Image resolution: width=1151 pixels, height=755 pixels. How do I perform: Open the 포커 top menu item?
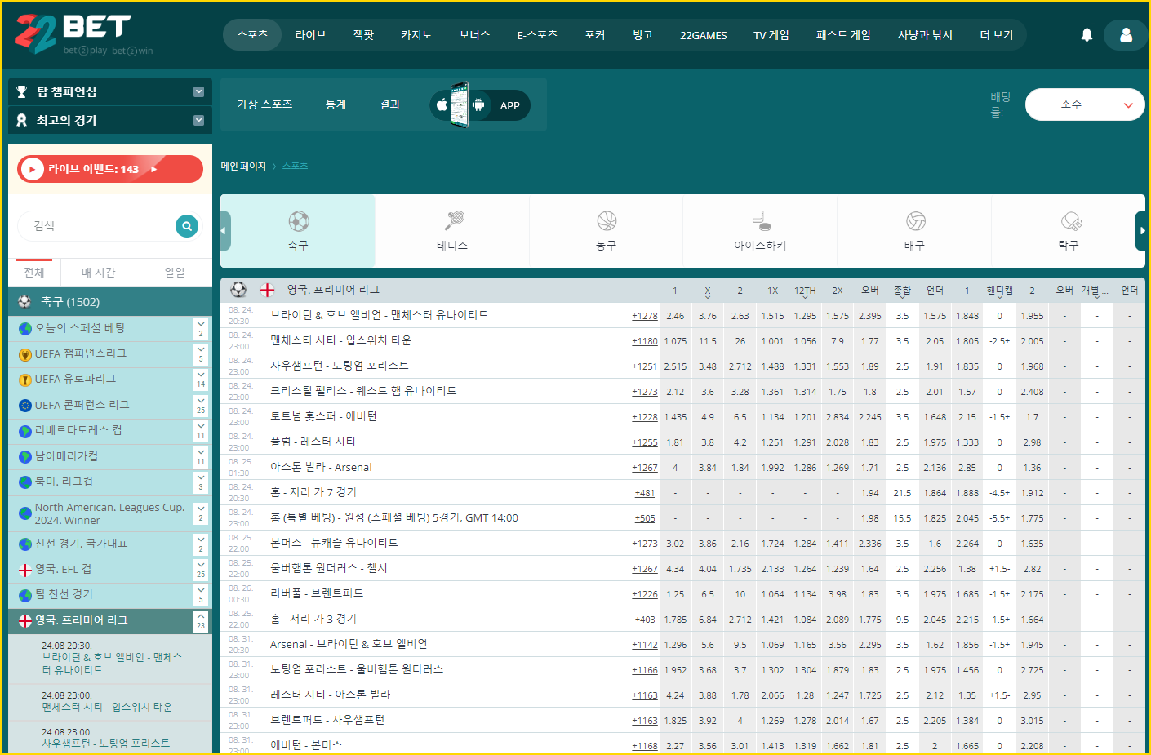coord(595,35)
